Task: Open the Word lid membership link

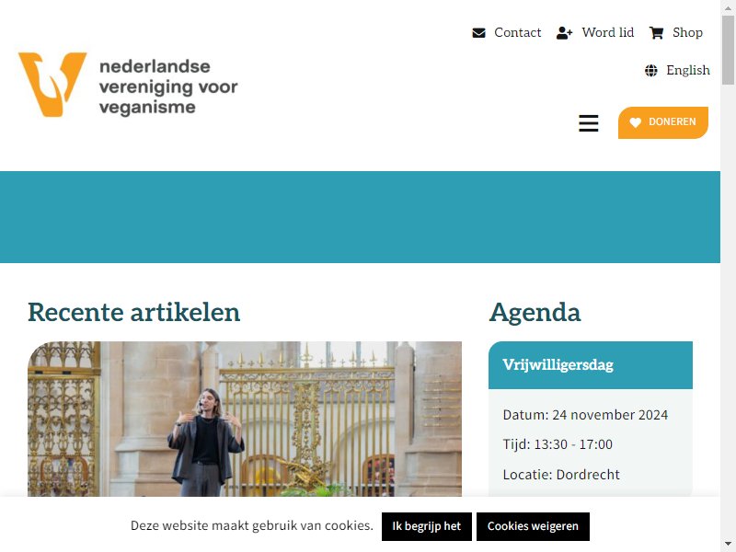Action: click(x=608, y=33)
